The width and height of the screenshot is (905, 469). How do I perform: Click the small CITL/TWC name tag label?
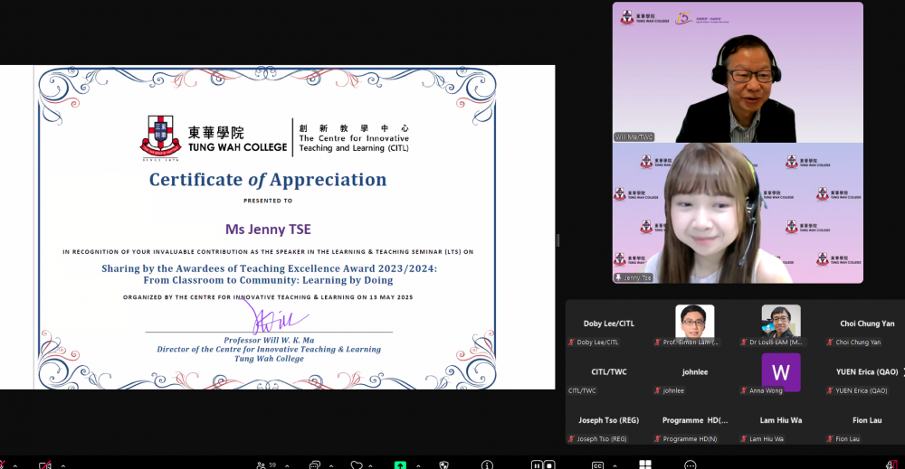[582, 390]
